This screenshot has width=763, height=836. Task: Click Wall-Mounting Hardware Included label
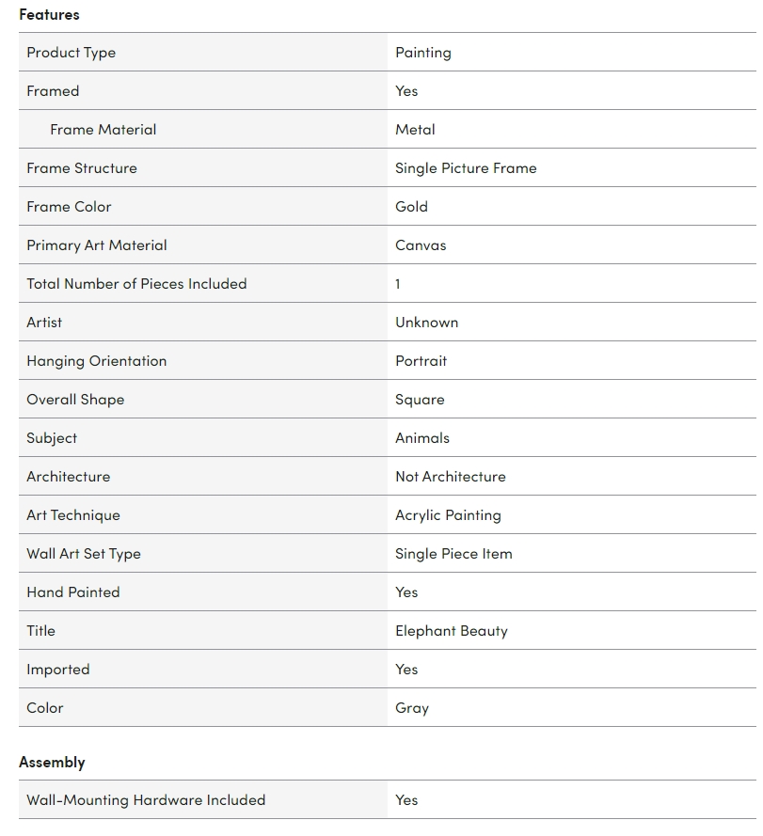[x=146, y=800]
